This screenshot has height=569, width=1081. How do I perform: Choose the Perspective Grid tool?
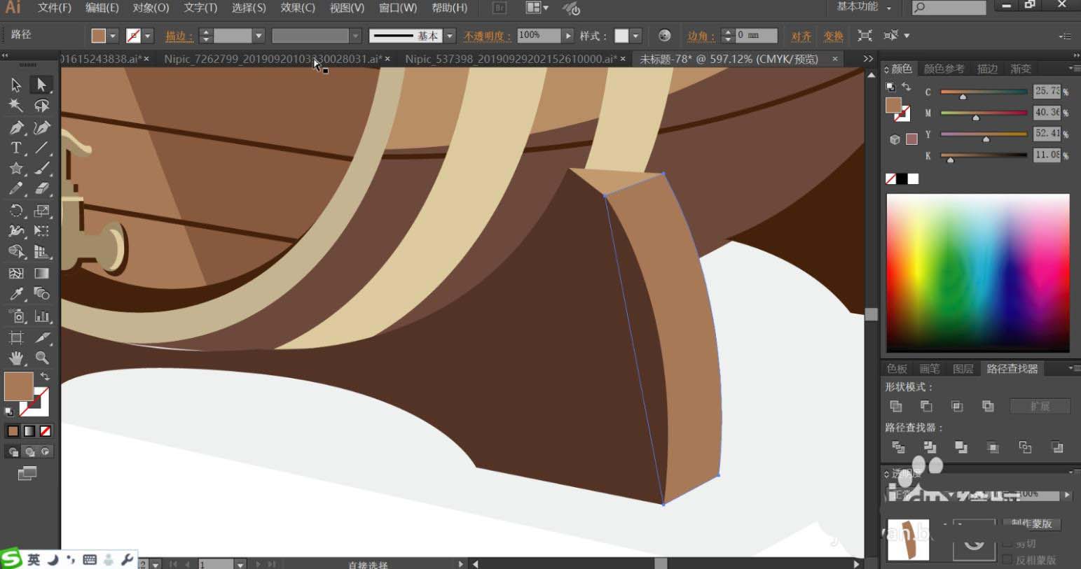pyautogui.click(x=41, y=252)
